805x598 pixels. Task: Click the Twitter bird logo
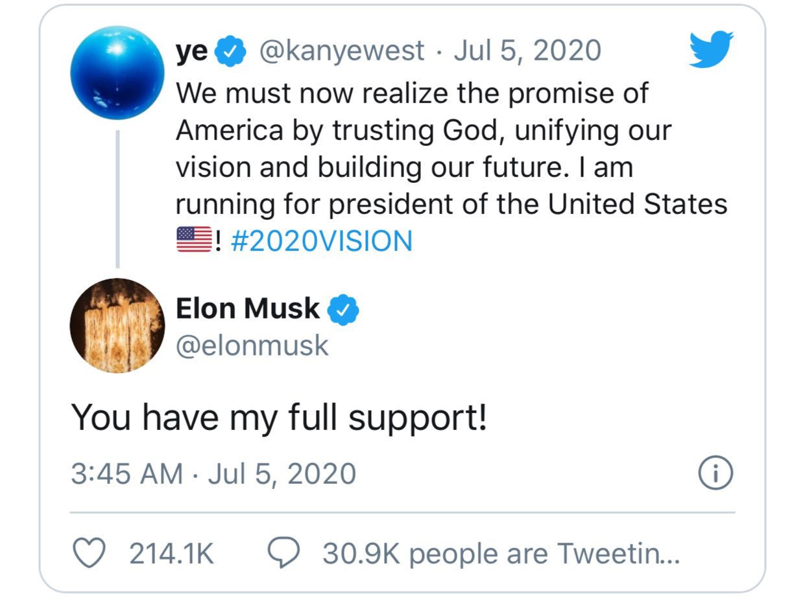coord(711,50)
